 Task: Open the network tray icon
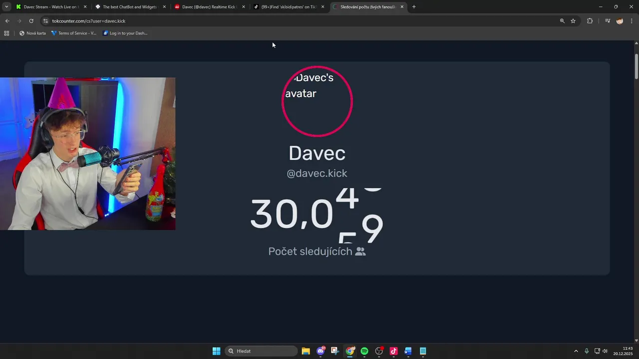click(x=597, y=351)
